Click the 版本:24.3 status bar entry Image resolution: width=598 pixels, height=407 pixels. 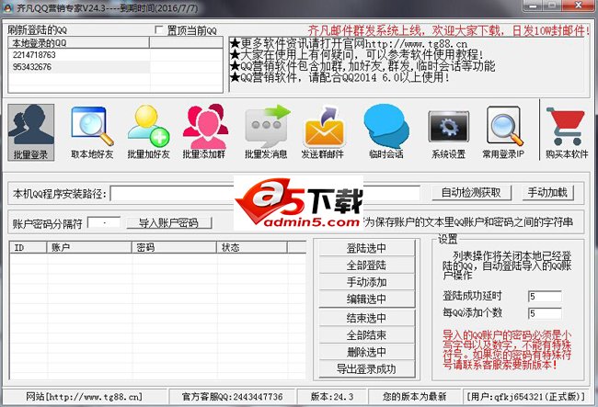(x=332, y=397)
